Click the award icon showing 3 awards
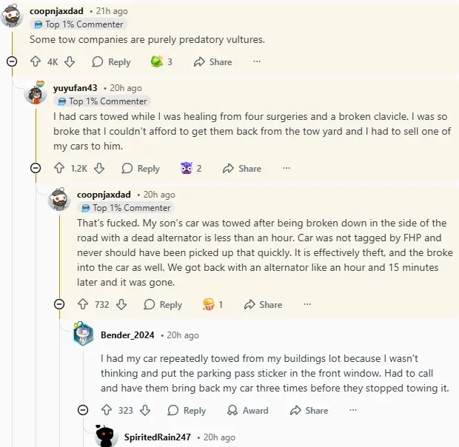The height and width of the screenshot is (447, 459). 157,62
